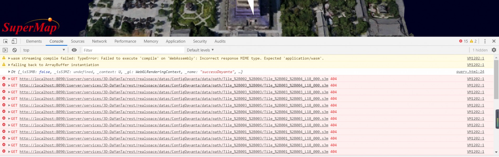Click the scrollbar down arrow in console
Screen dimensions: 499x157
click(496, 152)
